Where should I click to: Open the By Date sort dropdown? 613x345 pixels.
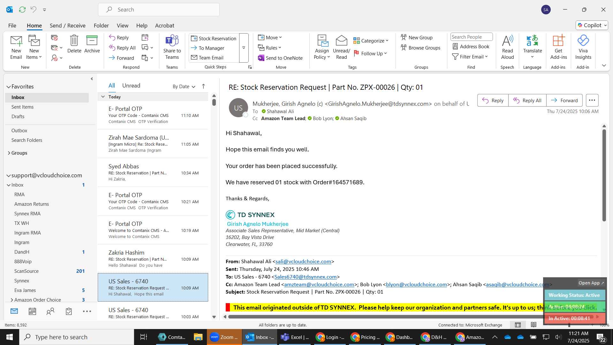tap(184, 87)
